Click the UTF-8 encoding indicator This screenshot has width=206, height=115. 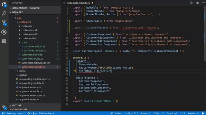pos(155,113)
